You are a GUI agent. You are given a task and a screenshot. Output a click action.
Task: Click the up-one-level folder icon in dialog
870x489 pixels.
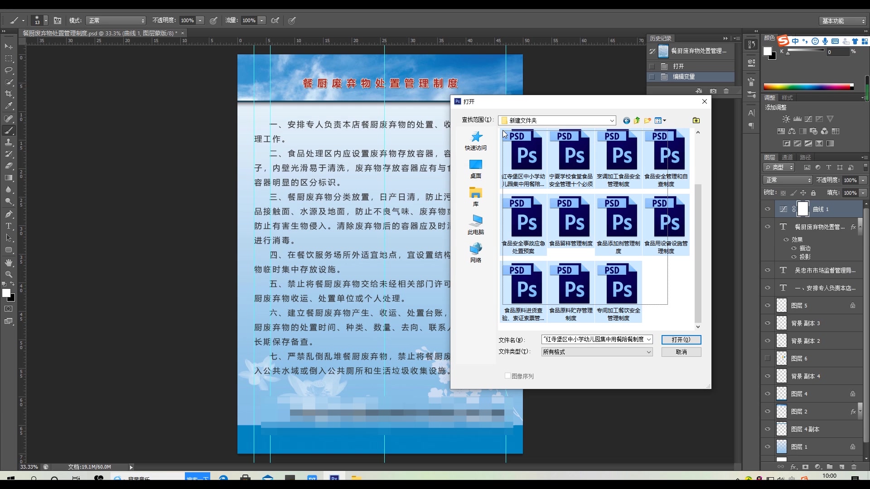tap(637, 120)
